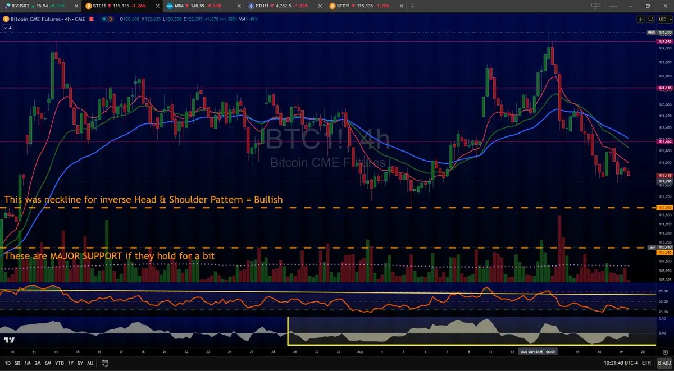The width and height of the screenshot is (674, 371).
Task: Set range to 5D
Action: click(17, 363)
